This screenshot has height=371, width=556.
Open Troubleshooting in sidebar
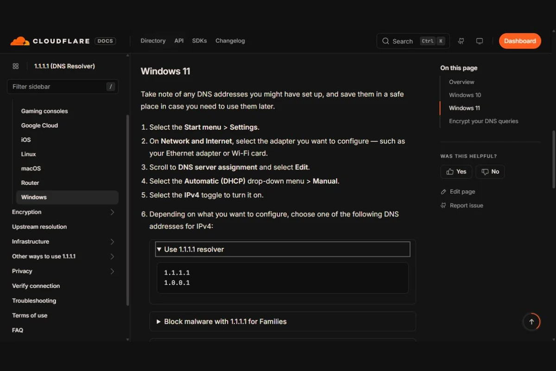pyautogui.click(x=34, y=301)
